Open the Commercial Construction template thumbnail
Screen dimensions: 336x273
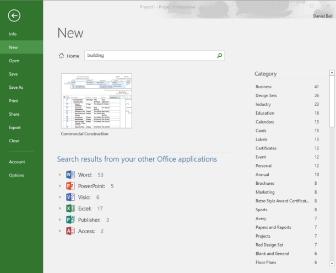(96, 101)
